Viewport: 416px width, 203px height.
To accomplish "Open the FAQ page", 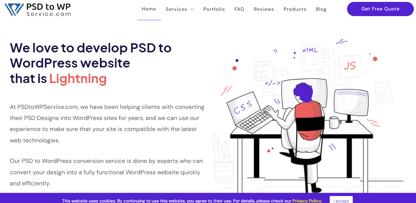I will [x=239, y=9].
